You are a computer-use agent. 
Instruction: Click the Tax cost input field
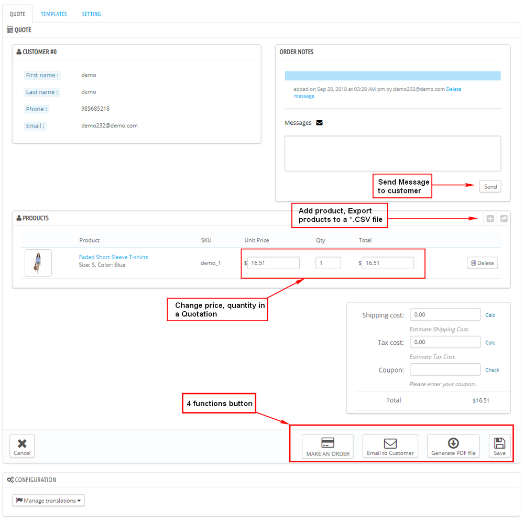pyautogui.click(x=445, y=342)
